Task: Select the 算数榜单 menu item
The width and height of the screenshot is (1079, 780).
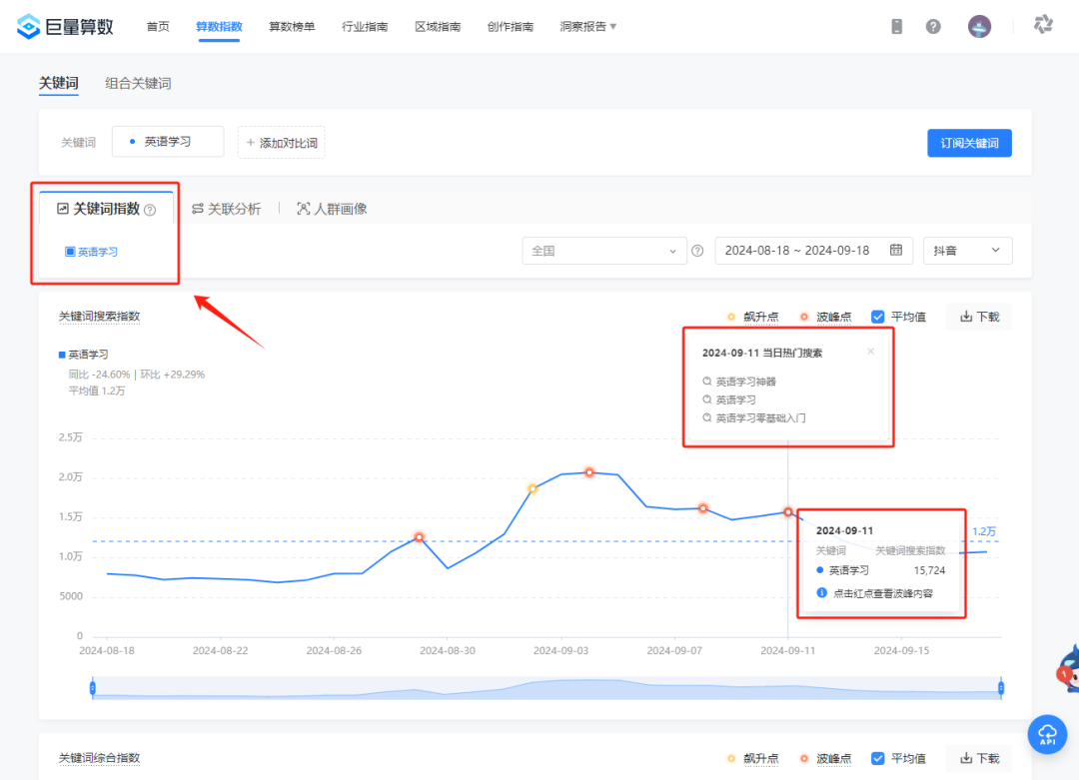Action: click(291, 26)
